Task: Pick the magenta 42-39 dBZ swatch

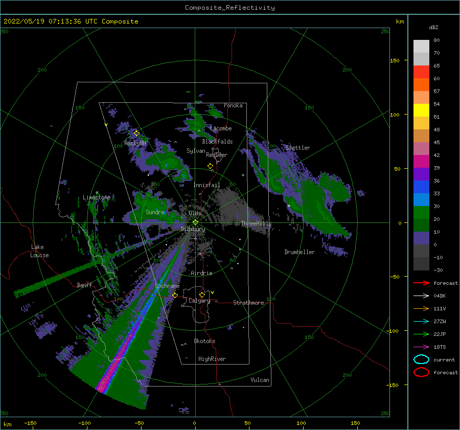Action: pos(421,162)
